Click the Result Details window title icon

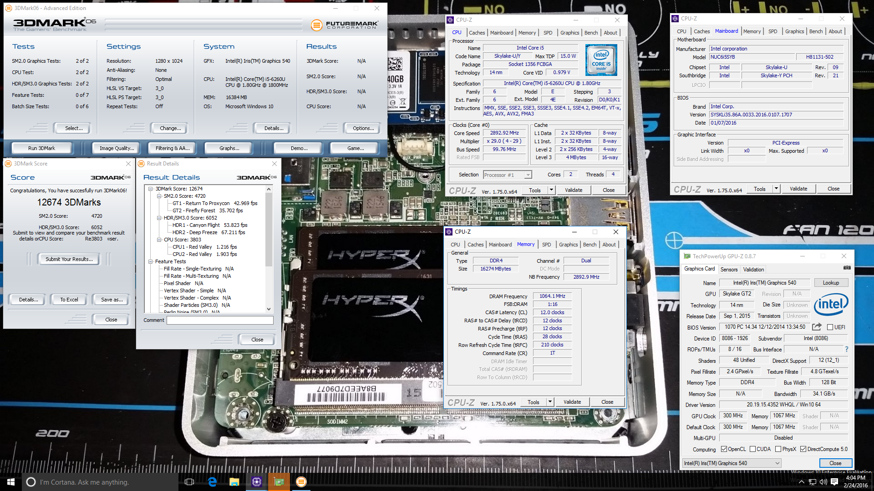[141, 164]
